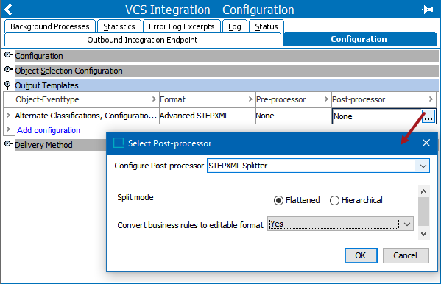Open the Post-processor ellipsis browse button
This screenshot has height=284, width=441.
pos(428,116)
